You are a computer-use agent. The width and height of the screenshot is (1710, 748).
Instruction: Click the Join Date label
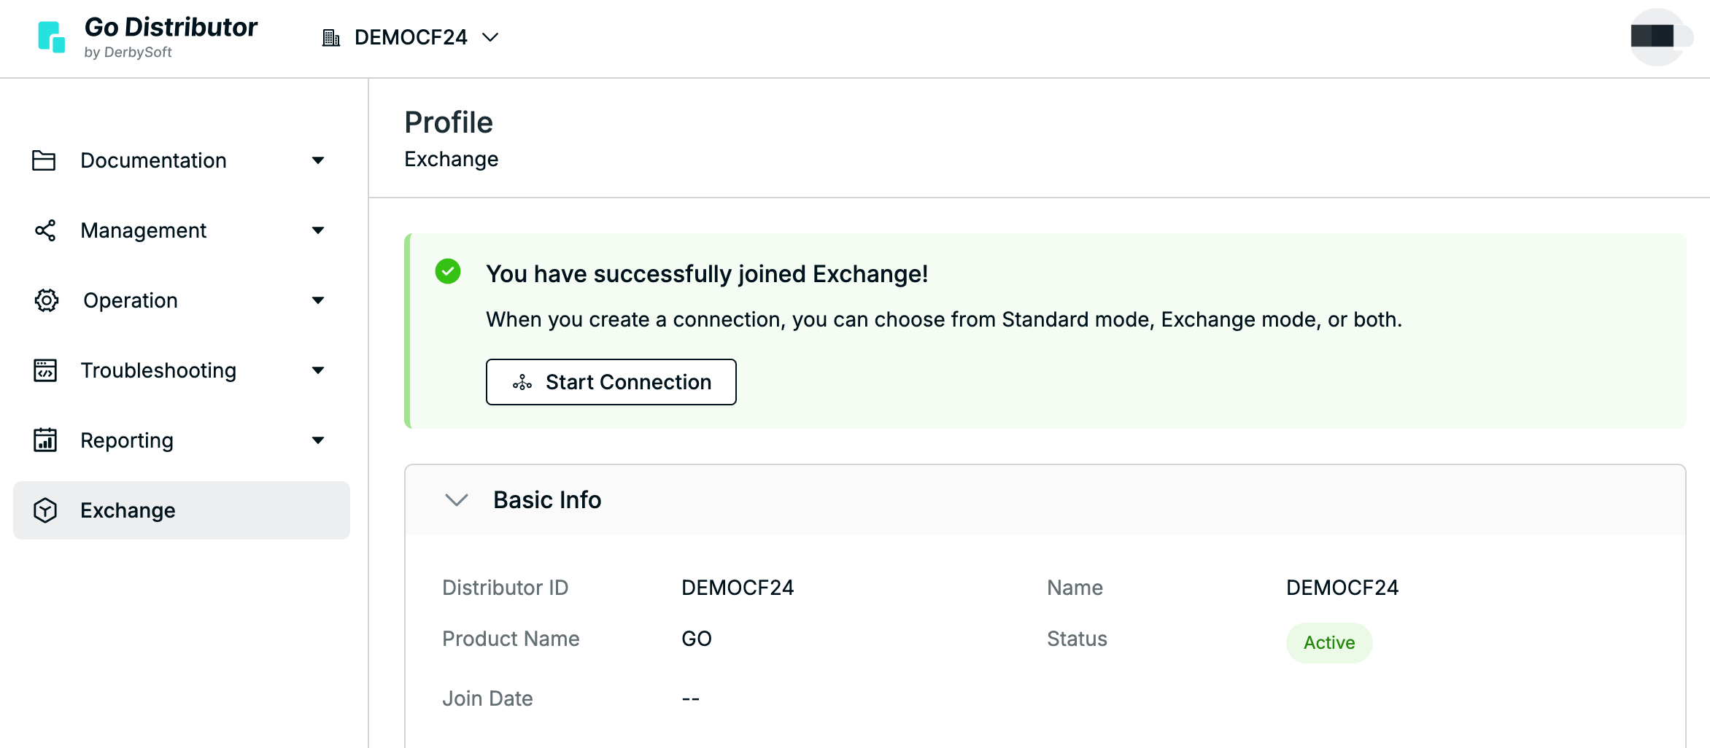(487, 698)
